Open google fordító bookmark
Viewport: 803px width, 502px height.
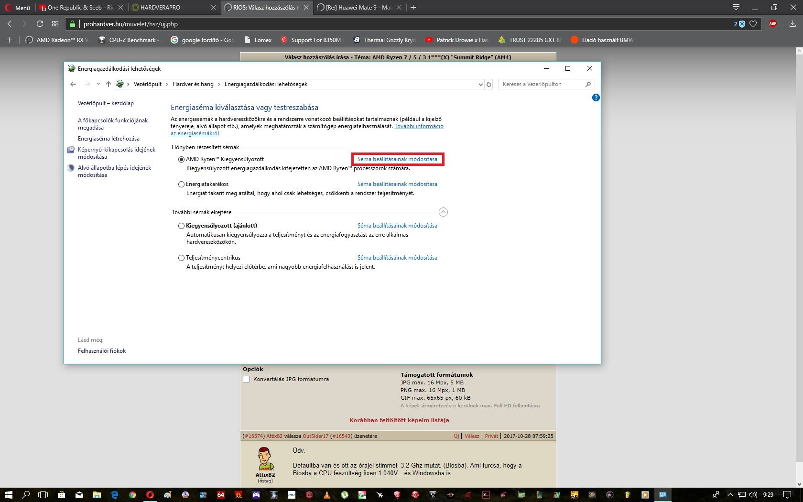coord(202,40)
